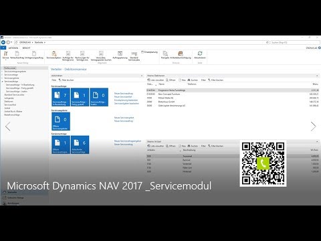This screenshot has width=321, height=241.
Task: Click Neuer Servicevertrag link
Action: click(x=124, y=145)
